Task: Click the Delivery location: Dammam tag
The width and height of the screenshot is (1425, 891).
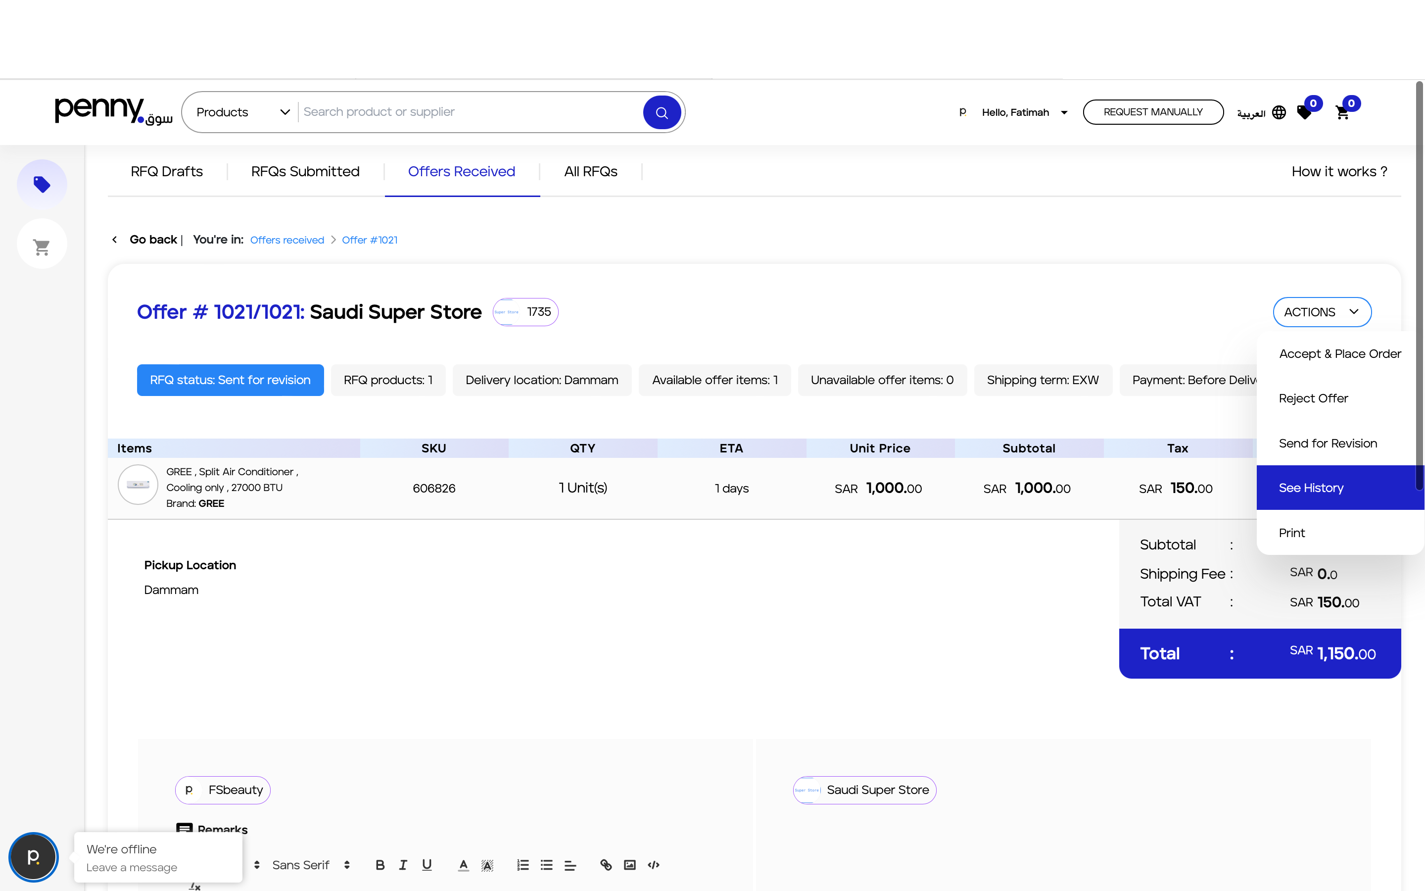Action: coord(542,380)
